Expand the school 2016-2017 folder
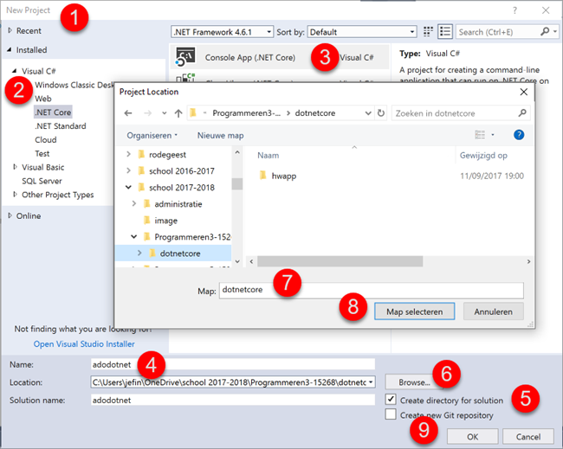Viewport: 563px width, 449px height. click(128, 170)
